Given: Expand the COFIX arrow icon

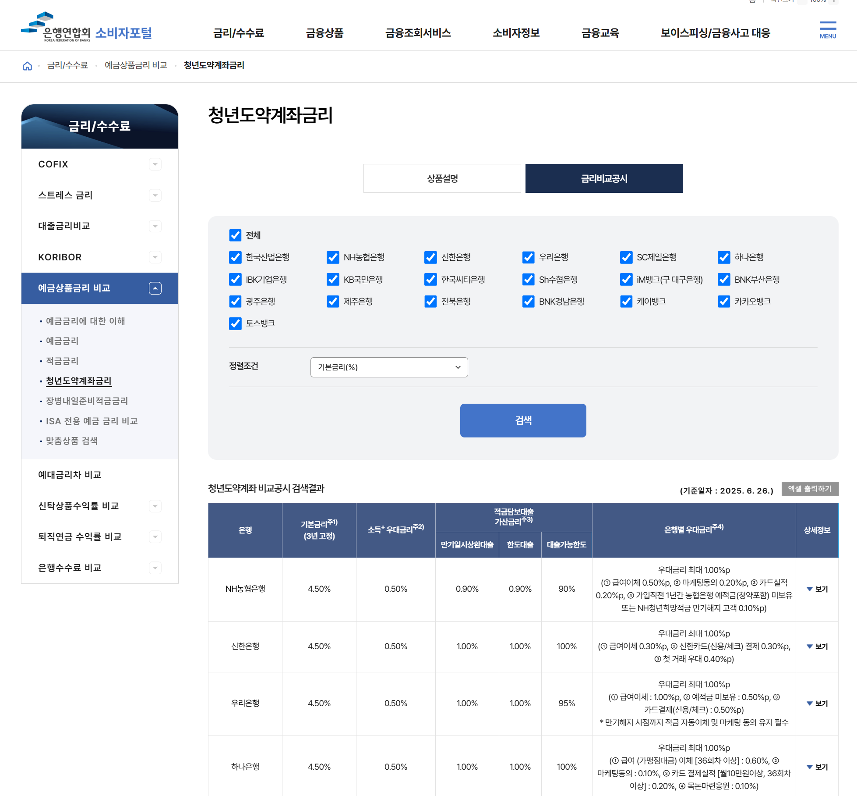Looking at the screenshot, I should (155, 164).
